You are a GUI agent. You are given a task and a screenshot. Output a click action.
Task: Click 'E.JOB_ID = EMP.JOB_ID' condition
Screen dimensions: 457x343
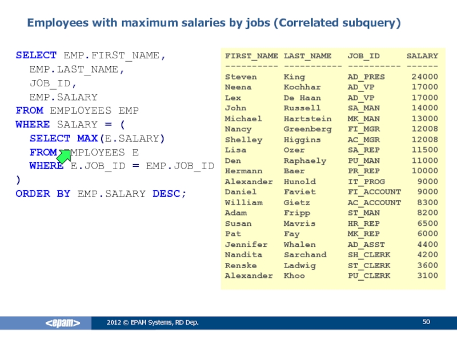142,166
